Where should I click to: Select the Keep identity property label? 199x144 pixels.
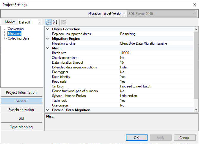point(61,77)
